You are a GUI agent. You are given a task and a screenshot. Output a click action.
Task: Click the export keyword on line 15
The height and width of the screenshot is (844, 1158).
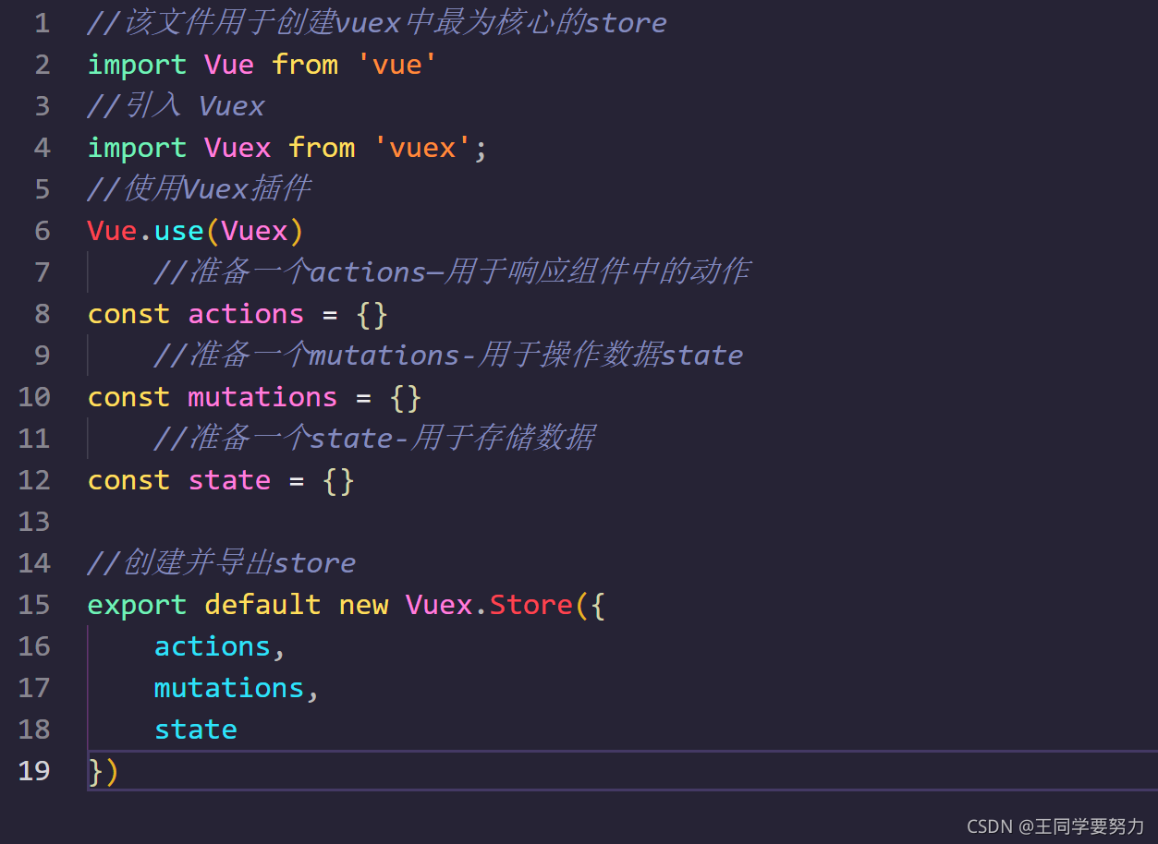pyautogui.click(x=137, y=605)
